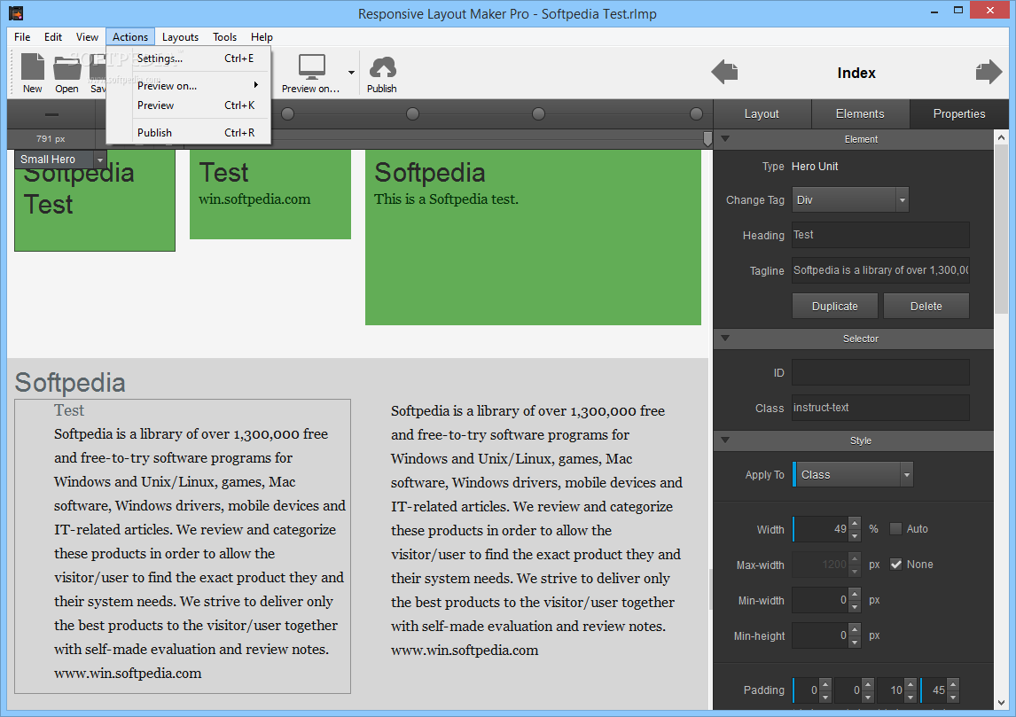
Task: Click the Open folder toolbar icon
Action: [x=66, y=74]
